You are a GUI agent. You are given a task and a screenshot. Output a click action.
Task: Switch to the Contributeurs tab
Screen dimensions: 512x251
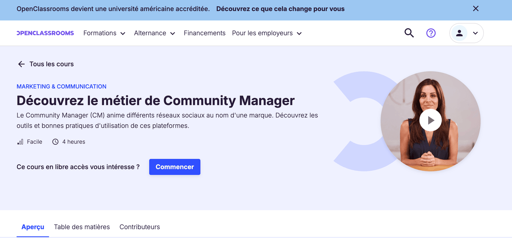140,227
